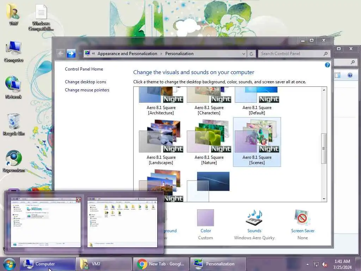
Task: Switch to New Tab Google Chrome taskbar button
Action: [x=161, y=264]
